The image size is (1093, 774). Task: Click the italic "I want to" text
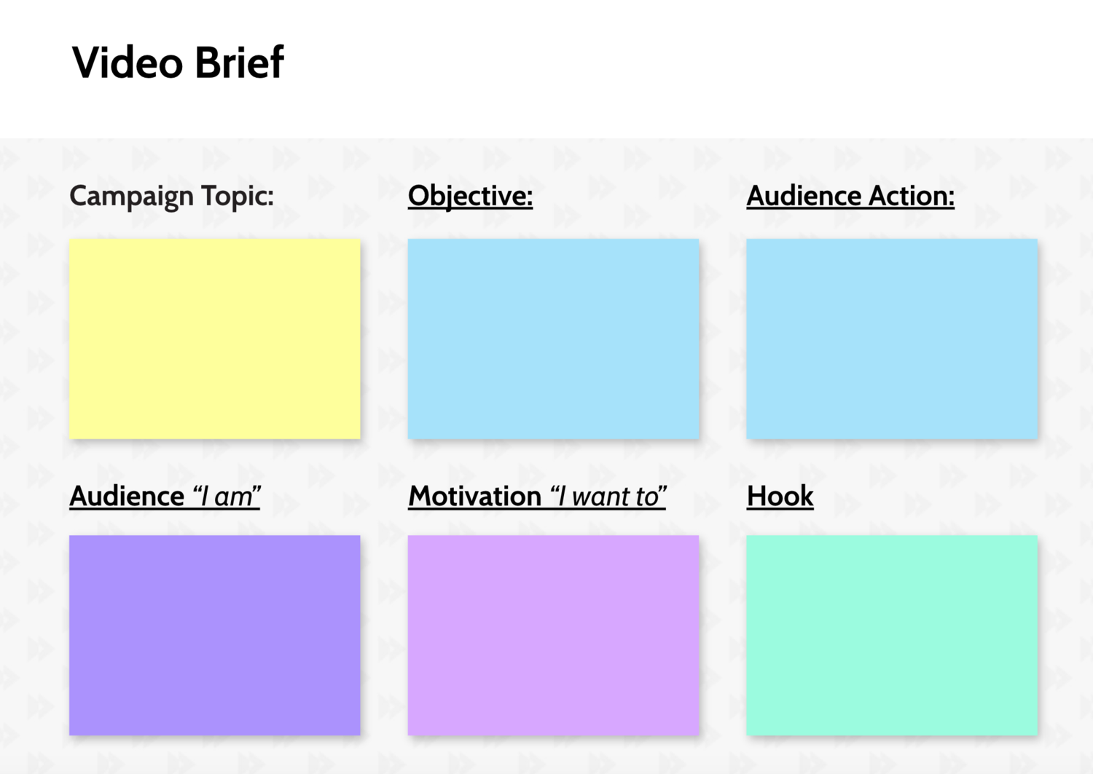(x=608, y=497)
